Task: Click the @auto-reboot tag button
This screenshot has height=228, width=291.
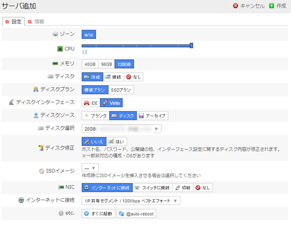Action: click(x=136, y=213)
